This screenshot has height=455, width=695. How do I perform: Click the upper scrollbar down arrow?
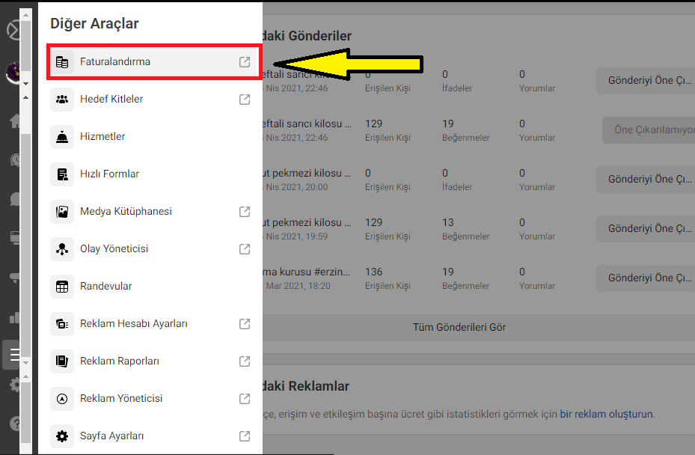tap(25, 83)
